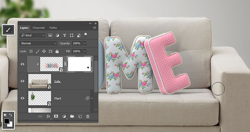Click the Plant layer effects indicator icon
Image resolution: width=250 pixels, height=132 pixels.
click(x=87, y=98)
